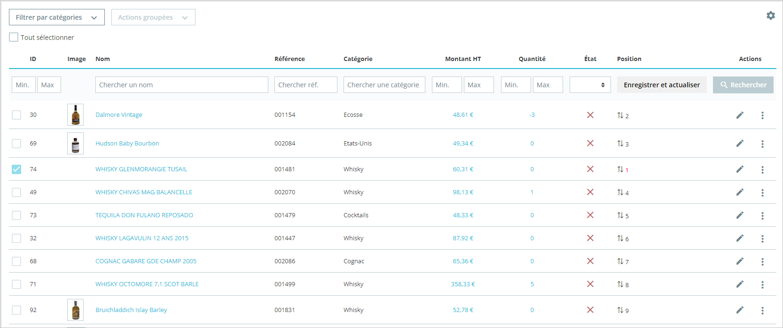Select checkbox for Dalmore Vintage row

click(x=16, y=115)
